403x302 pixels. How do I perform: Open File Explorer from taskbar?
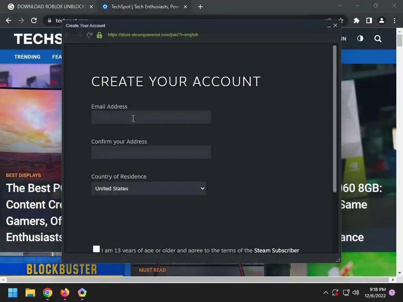pyautogui.click(x=30, y=293)
